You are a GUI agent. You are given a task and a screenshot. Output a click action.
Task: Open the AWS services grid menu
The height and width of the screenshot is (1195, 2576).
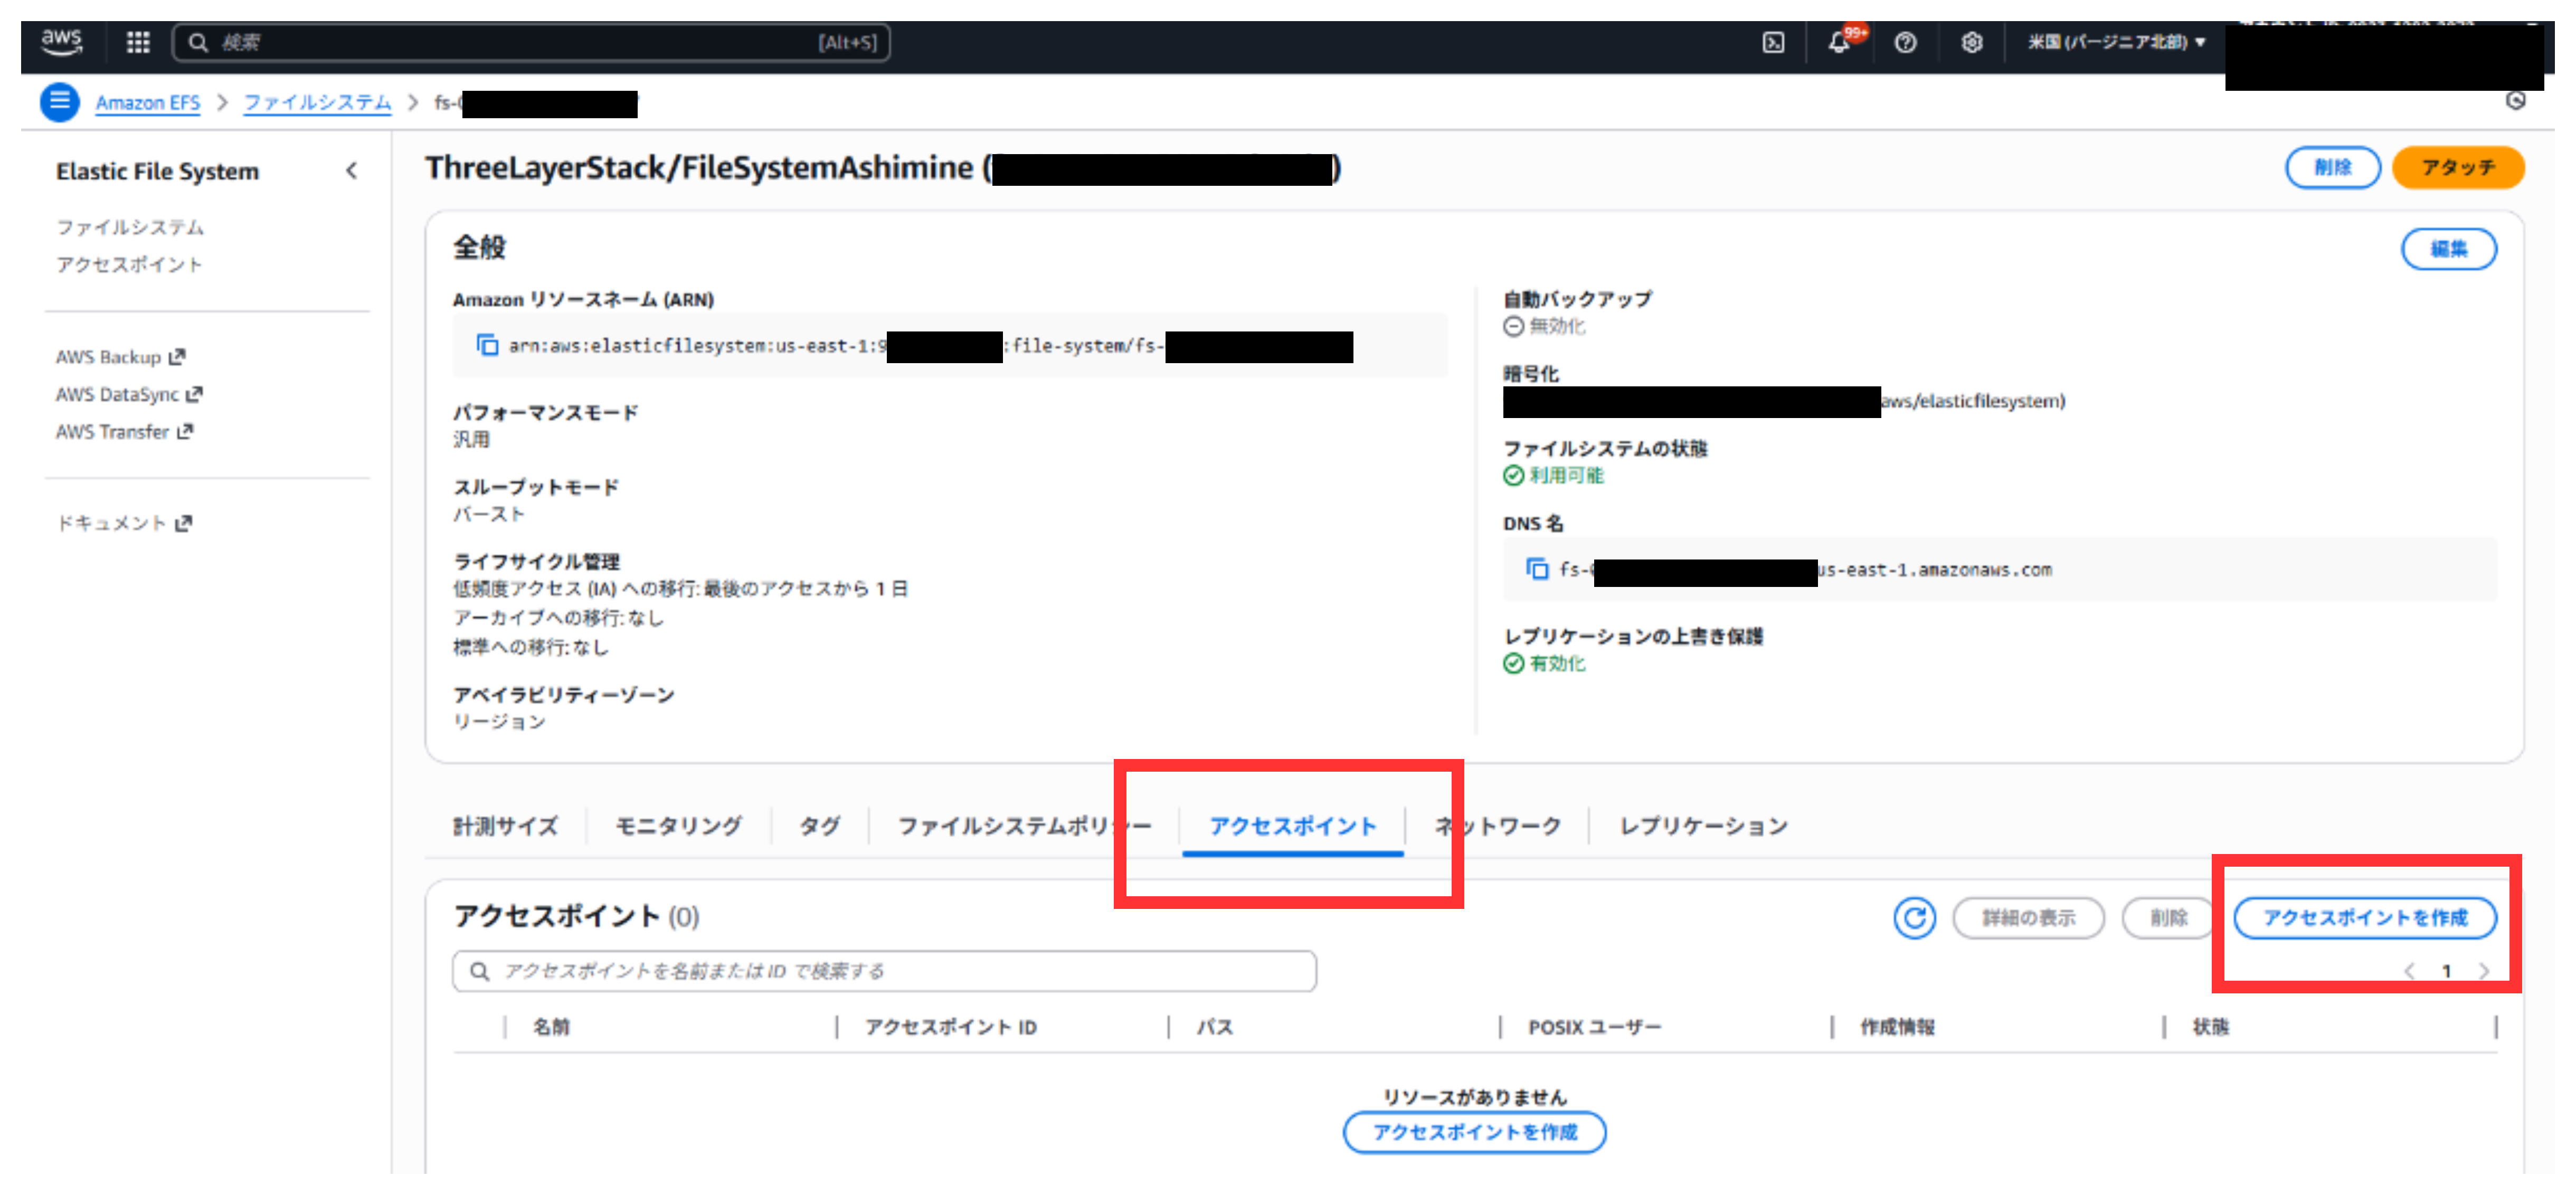click(138, 42)
